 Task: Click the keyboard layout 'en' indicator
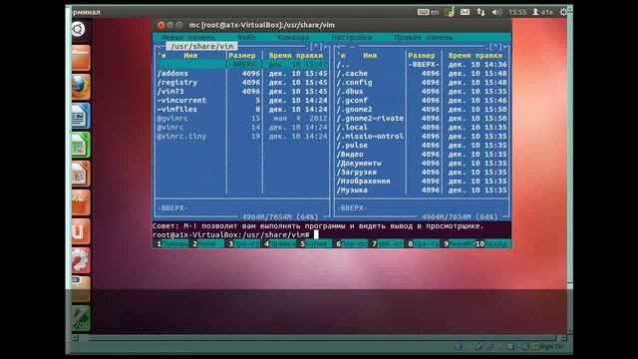point(428,12)
